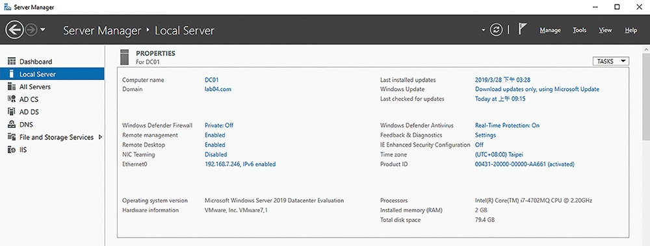650x246 pixels.
Task: Open the TASKS dropdown
Action: tap(611, 61)
